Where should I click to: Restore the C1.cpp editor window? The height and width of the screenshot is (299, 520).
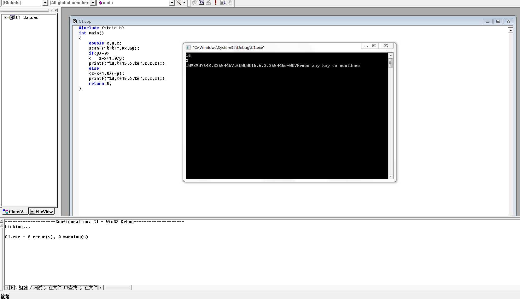[498, 21]
